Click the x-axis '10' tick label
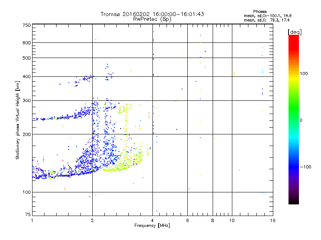Screen dimensions: 321x240 (232, 220)
